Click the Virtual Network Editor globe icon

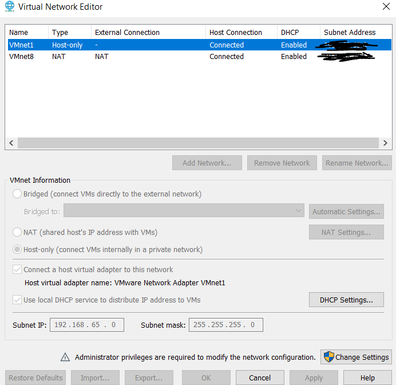[x=10, y=6]
